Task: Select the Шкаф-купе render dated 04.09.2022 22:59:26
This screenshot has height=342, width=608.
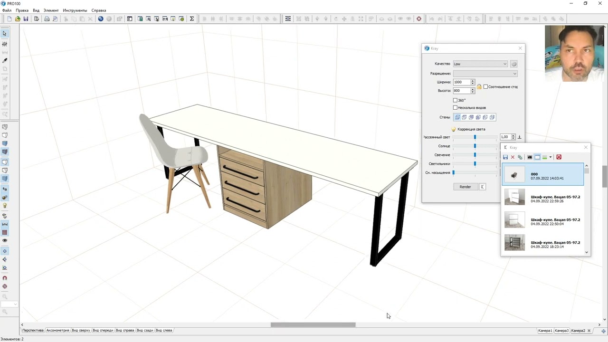Action: coord(543,197)
